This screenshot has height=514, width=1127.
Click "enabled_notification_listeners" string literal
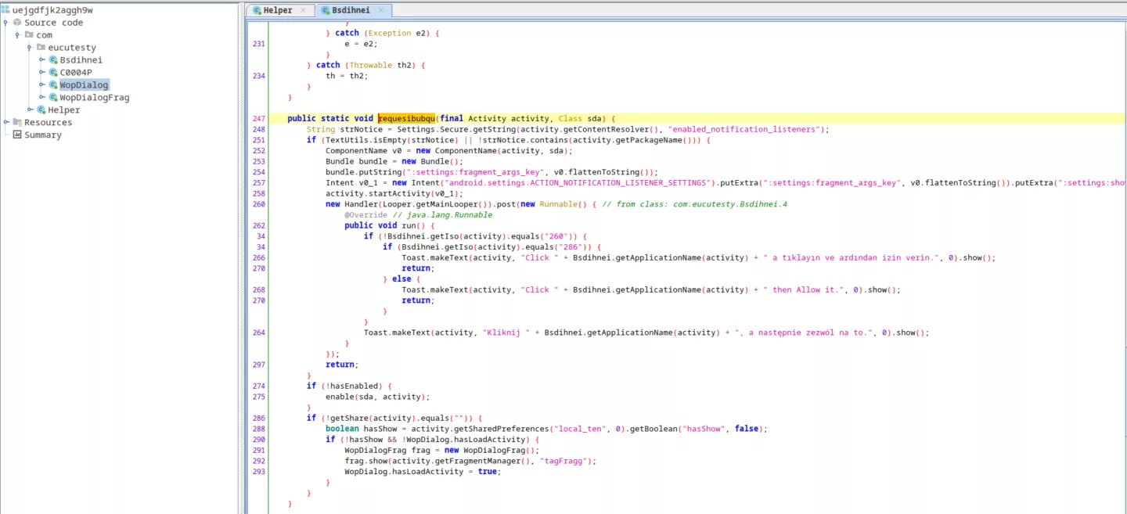pyautogui.click(x=744, y=129)
